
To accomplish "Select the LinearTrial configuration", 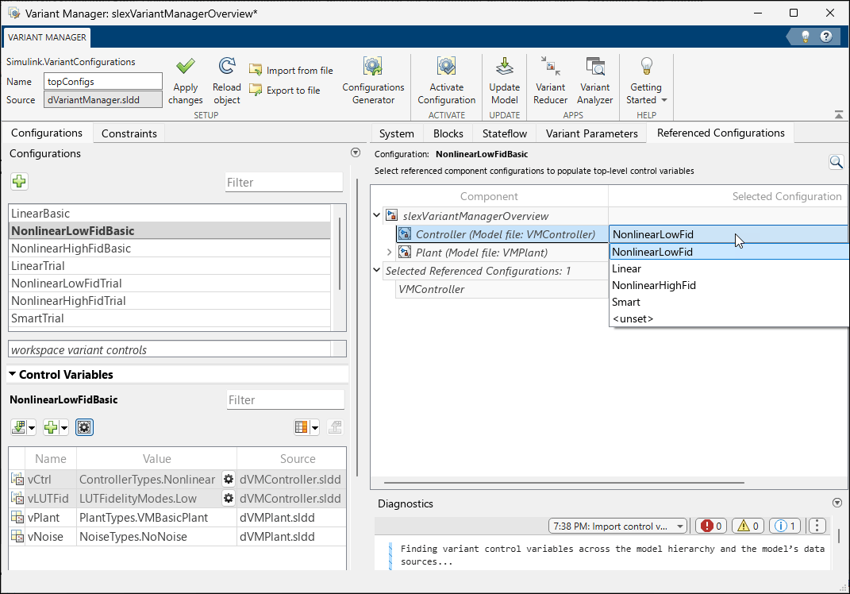I will [170, 266].
